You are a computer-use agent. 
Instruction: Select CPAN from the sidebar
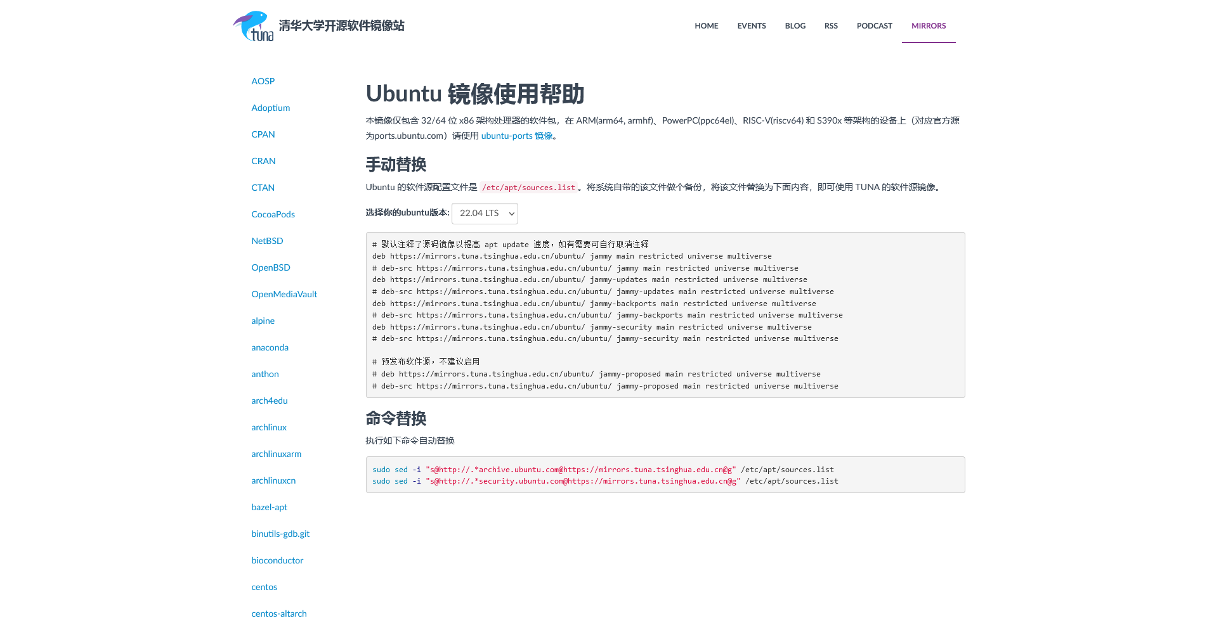click(263, 134)
